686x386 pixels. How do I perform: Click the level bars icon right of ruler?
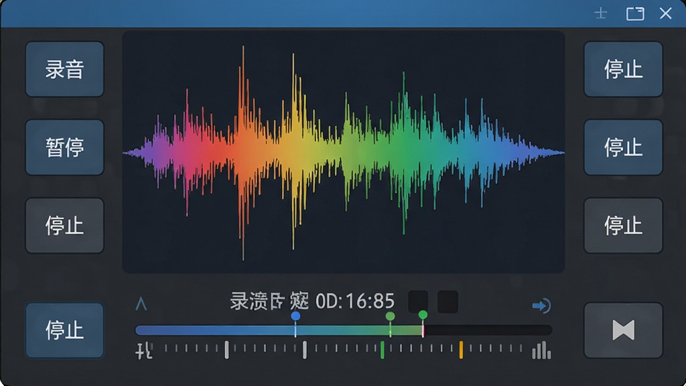coord(541,350)
